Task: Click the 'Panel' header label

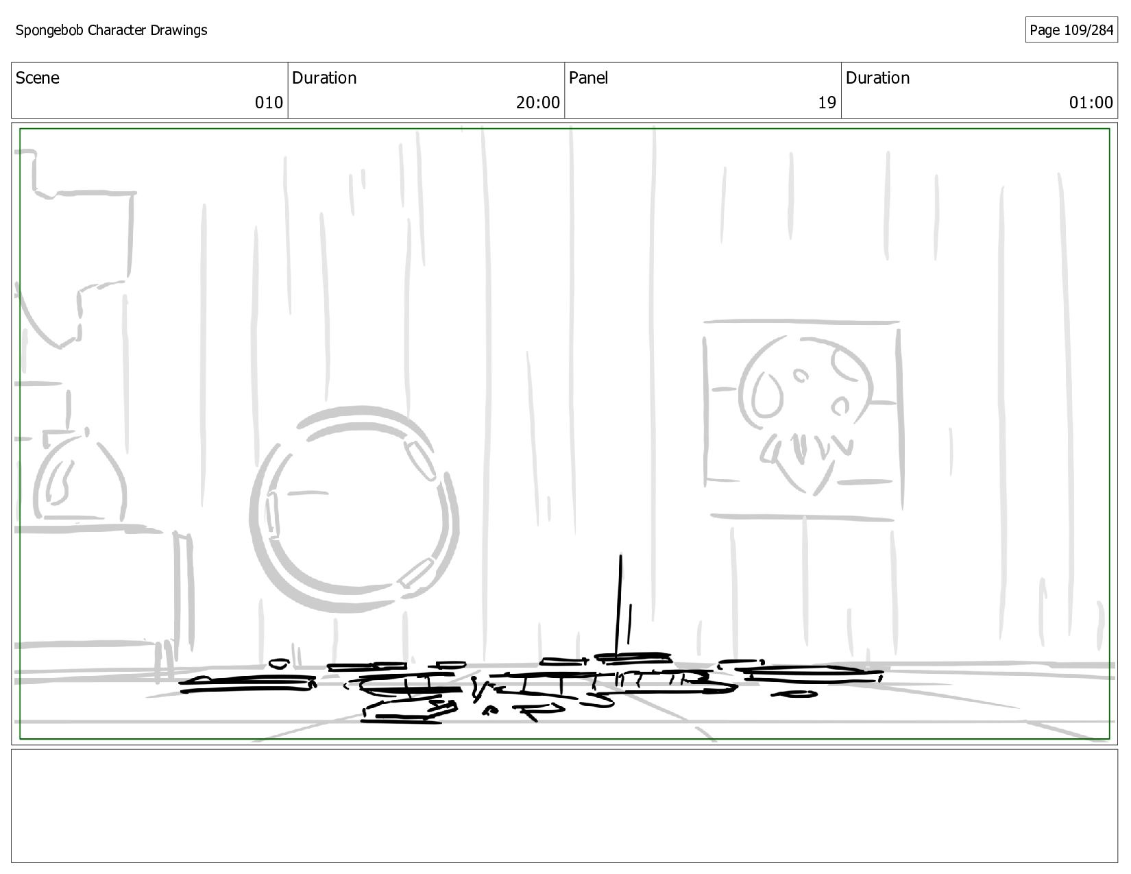Action: click(x=588, y=77)
